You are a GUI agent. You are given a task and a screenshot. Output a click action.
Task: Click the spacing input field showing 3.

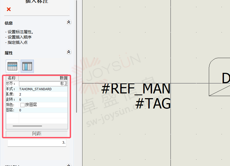37,143
